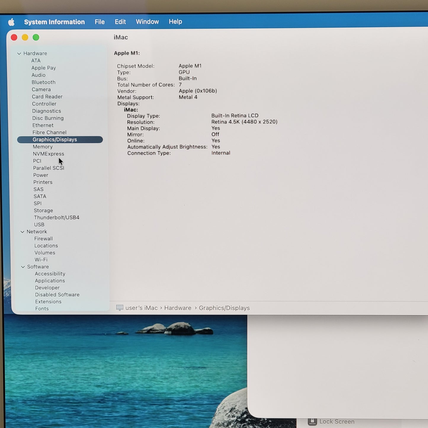Viewport: 428px width, 428px height.
Task: Click the Hardware category label
Action: point(35,54)
